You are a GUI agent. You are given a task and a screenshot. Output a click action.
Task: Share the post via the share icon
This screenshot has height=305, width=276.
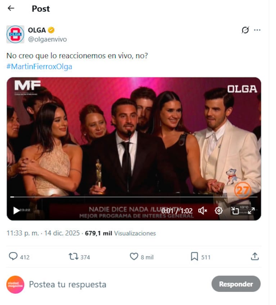pos(255,256)
